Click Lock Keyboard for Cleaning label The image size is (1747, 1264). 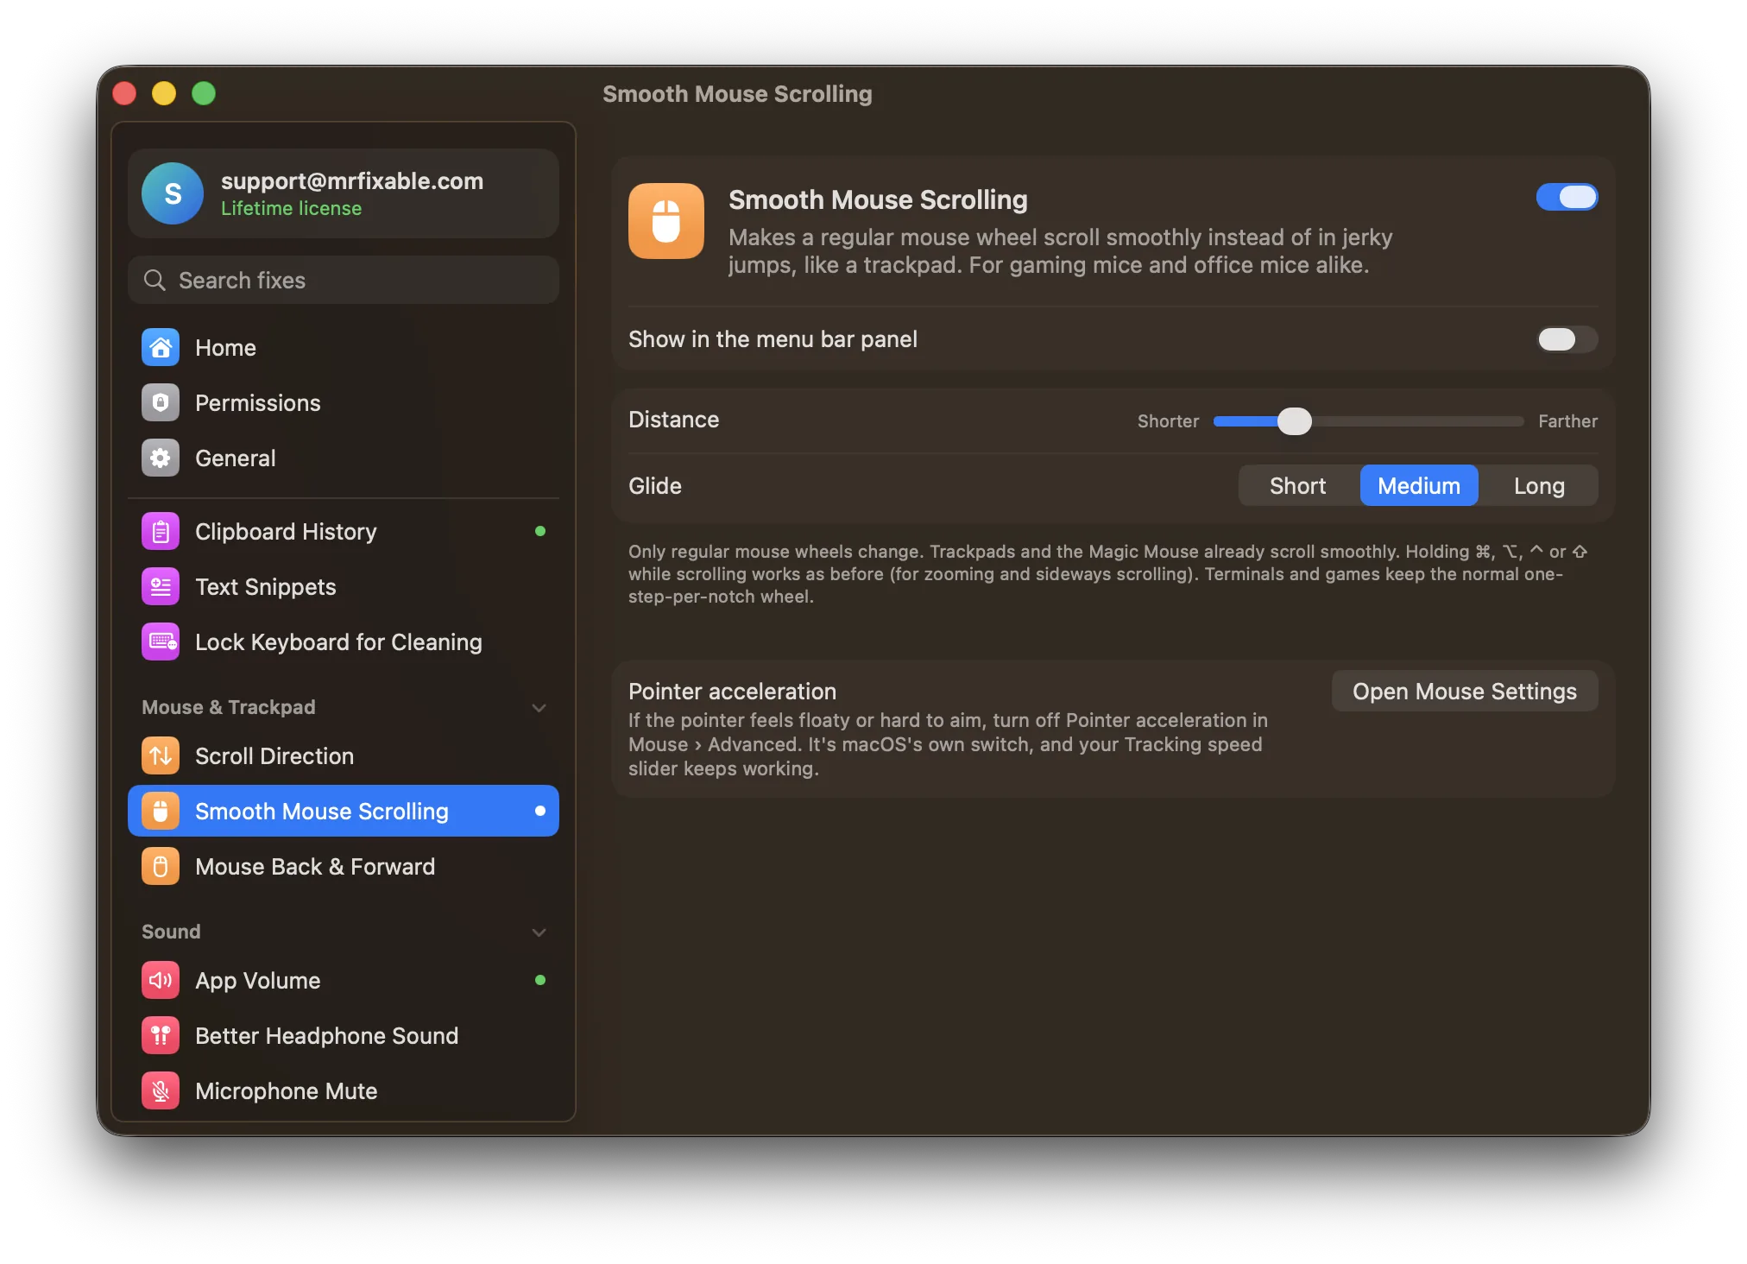pos(338,642)
